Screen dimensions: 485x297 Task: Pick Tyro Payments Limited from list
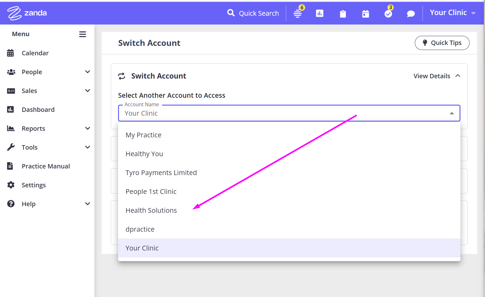[161, 173]
